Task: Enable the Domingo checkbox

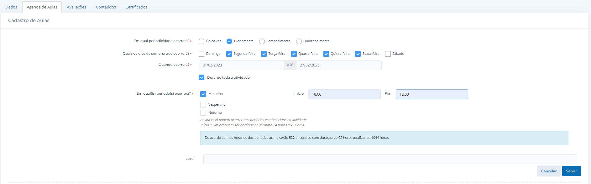Action: click(201, 54)
